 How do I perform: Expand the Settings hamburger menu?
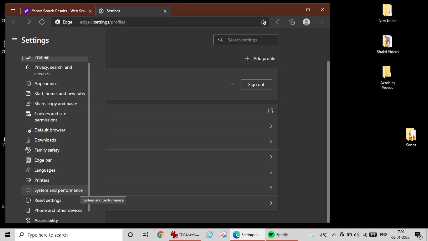point(14,40)
